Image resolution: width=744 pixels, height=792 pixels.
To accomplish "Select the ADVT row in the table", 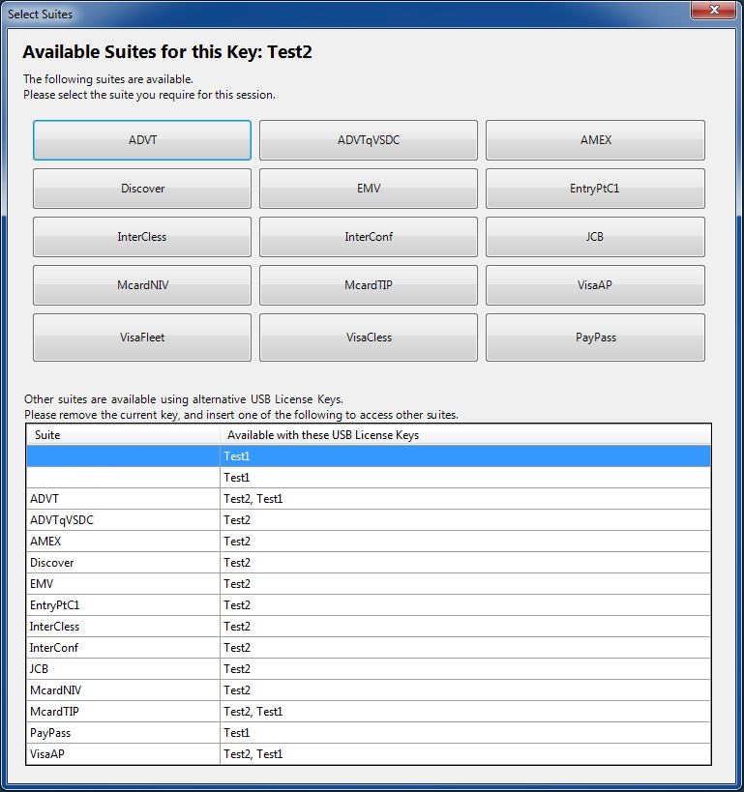I will pyautogui.click(x=369, y=499).
